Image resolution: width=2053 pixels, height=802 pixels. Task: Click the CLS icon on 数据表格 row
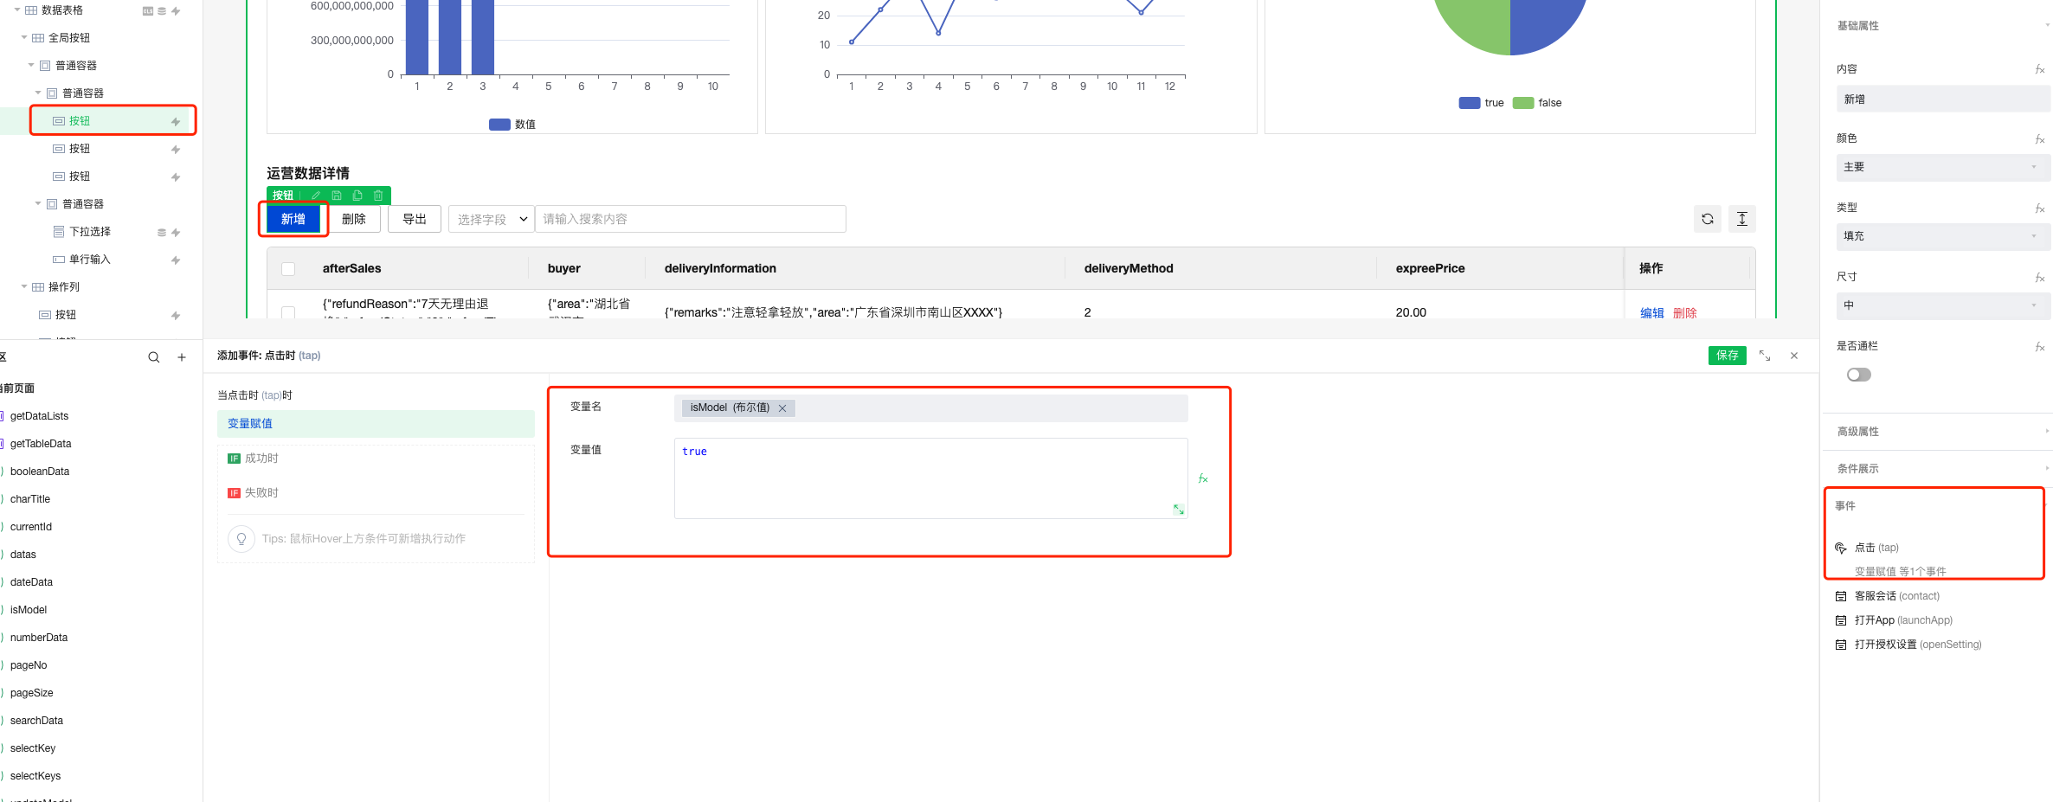tap(148, 11)
